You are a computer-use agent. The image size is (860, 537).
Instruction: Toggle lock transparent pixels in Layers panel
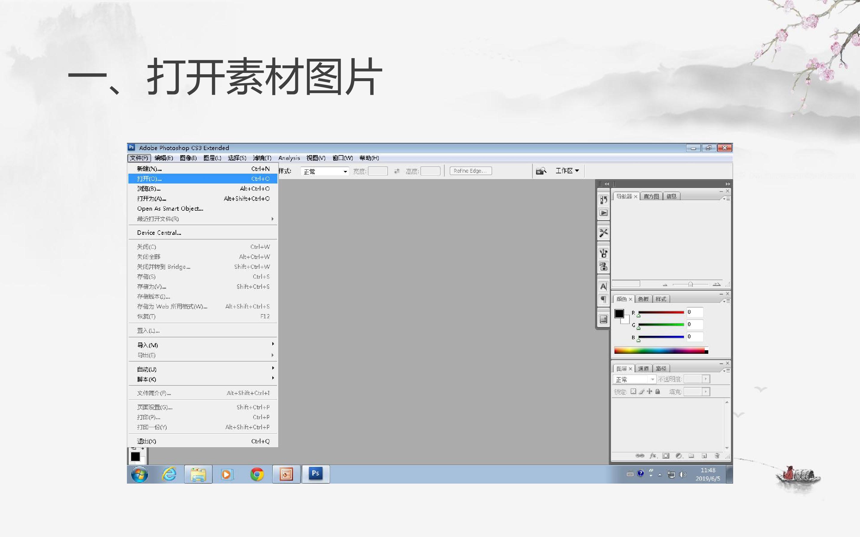tap(633, 391)
